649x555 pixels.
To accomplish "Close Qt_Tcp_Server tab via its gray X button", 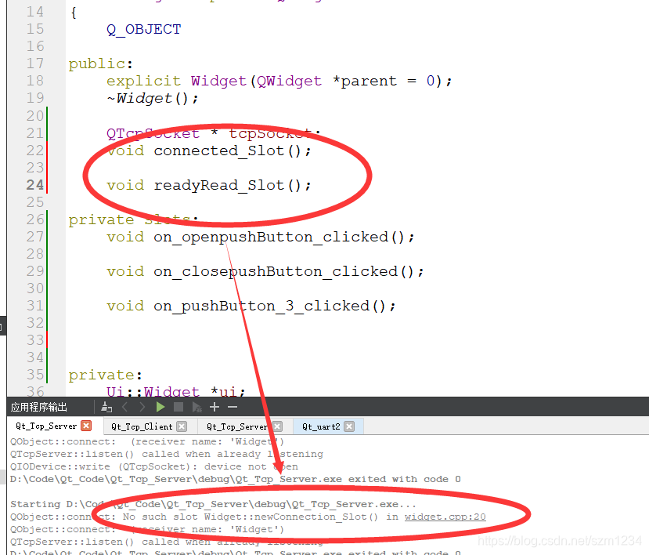I will coord(277,426).
